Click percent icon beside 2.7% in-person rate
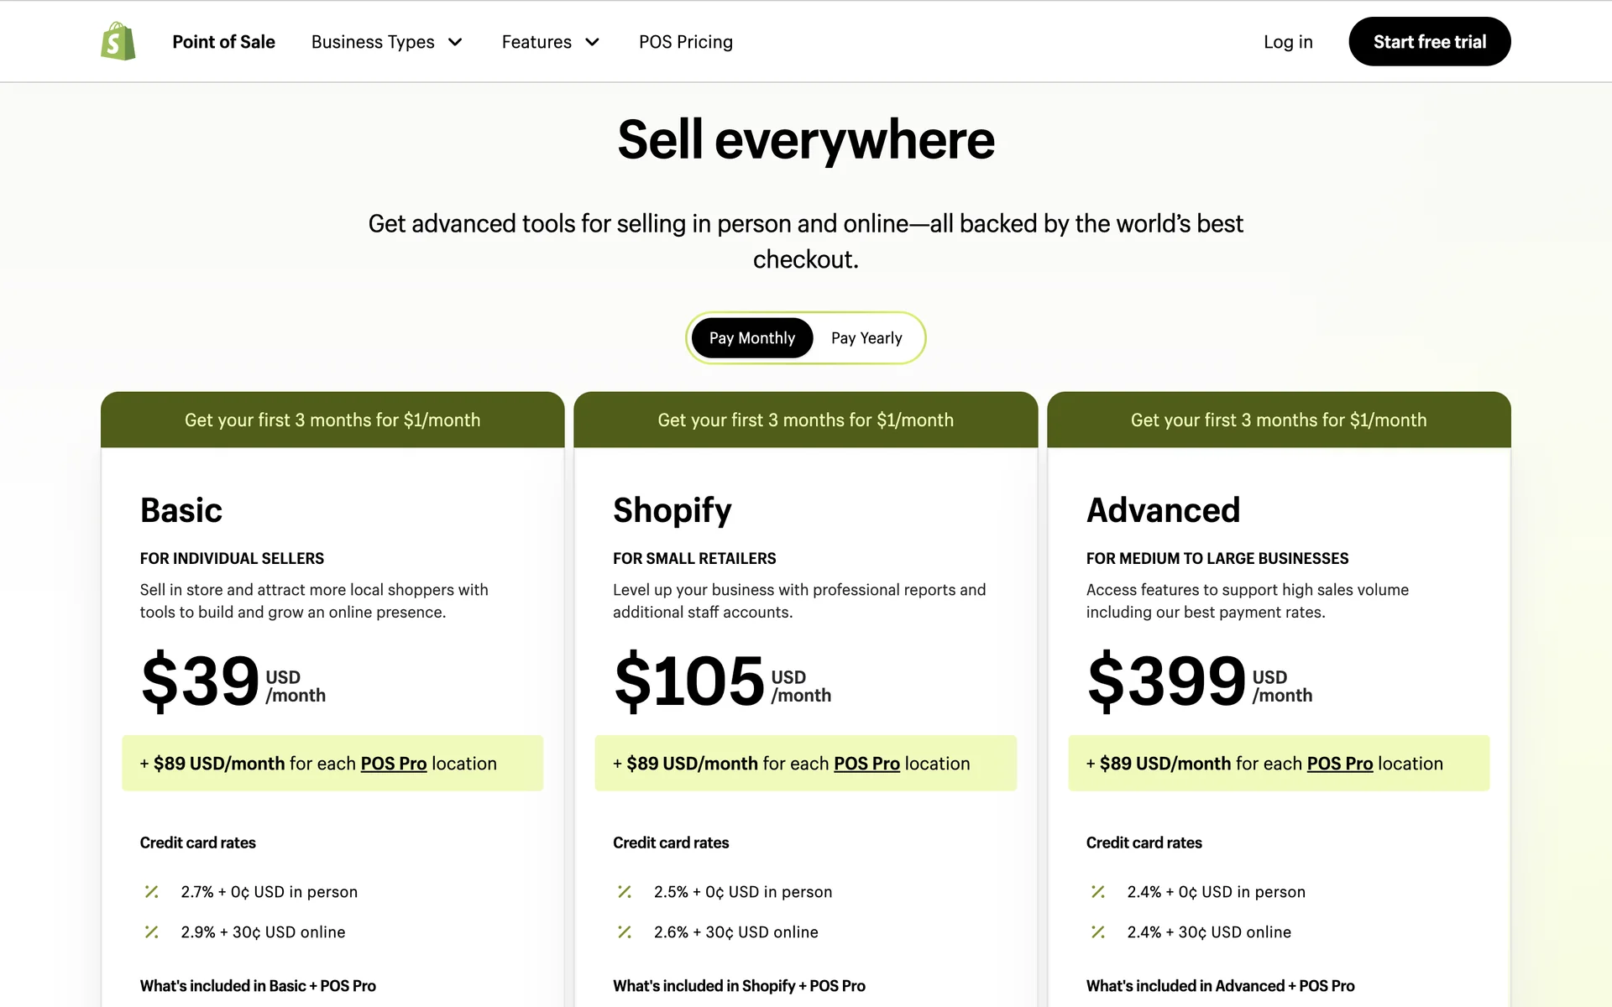Viewport: 1612px width, 1007px height. point(151,891)
